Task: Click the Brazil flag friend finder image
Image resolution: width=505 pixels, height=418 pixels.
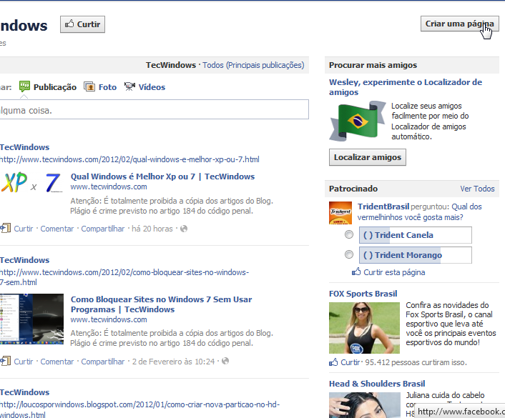Action: (357, 121)
